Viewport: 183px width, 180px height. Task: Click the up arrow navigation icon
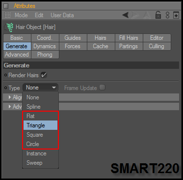point(147,15)
